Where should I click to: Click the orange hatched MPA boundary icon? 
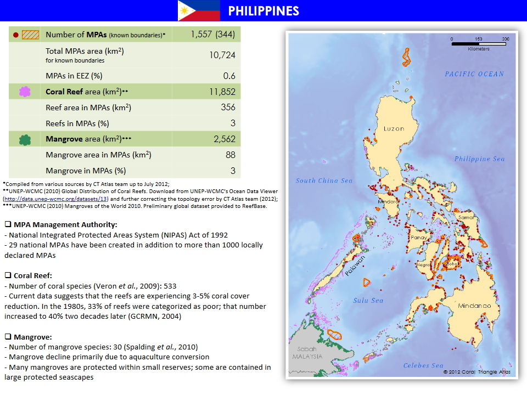[30, 35]
